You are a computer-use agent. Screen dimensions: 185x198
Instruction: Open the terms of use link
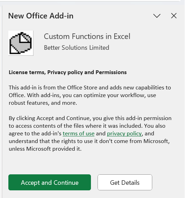[78, 134]
